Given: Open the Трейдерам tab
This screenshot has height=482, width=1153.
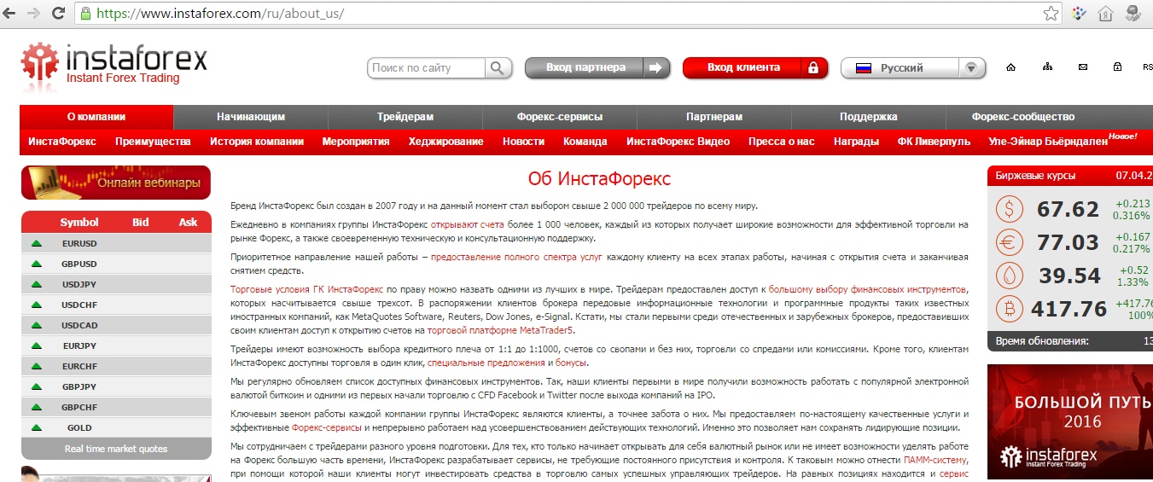Looking at the screenshot, I should point(405,117).
